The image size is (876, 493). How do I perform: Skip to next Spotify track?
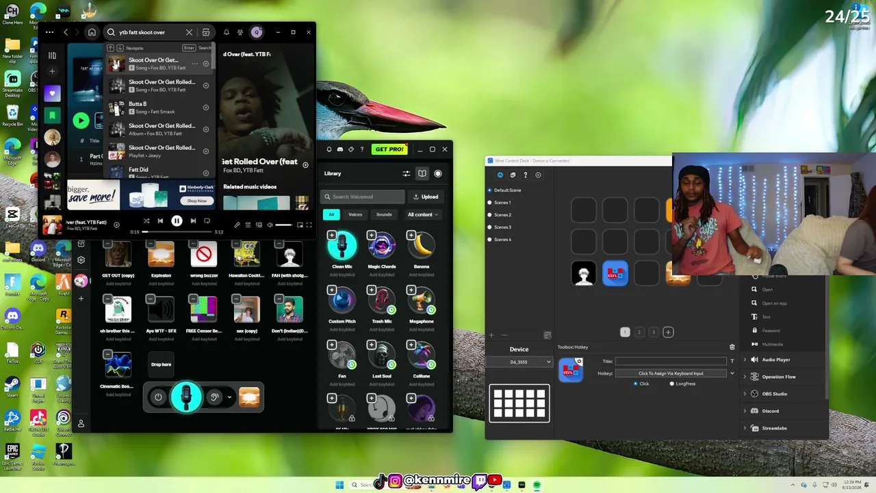pyautogui.click(x=193, y=220)
